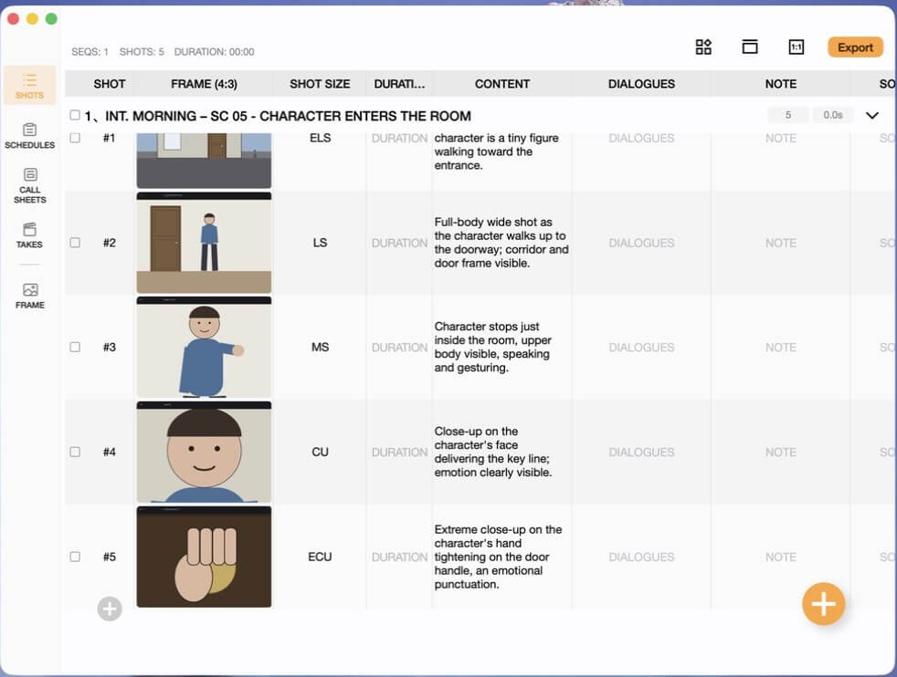
Task: Open the Frame sidebar section
Action: (x=30, y=296)
